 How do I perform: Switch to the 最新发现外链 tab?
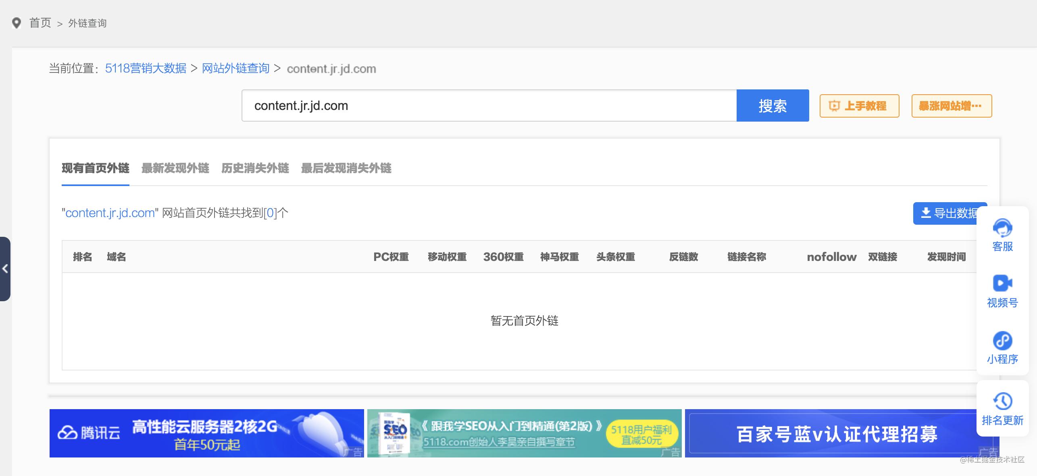point(175,169)
